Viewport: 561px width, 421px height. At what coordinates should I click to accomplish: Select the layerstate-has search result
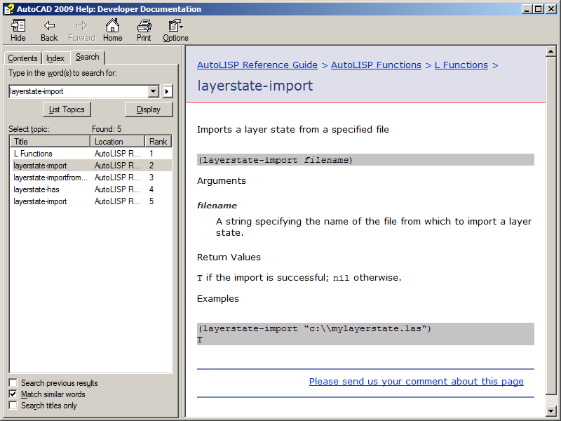(x=91, y=189)
